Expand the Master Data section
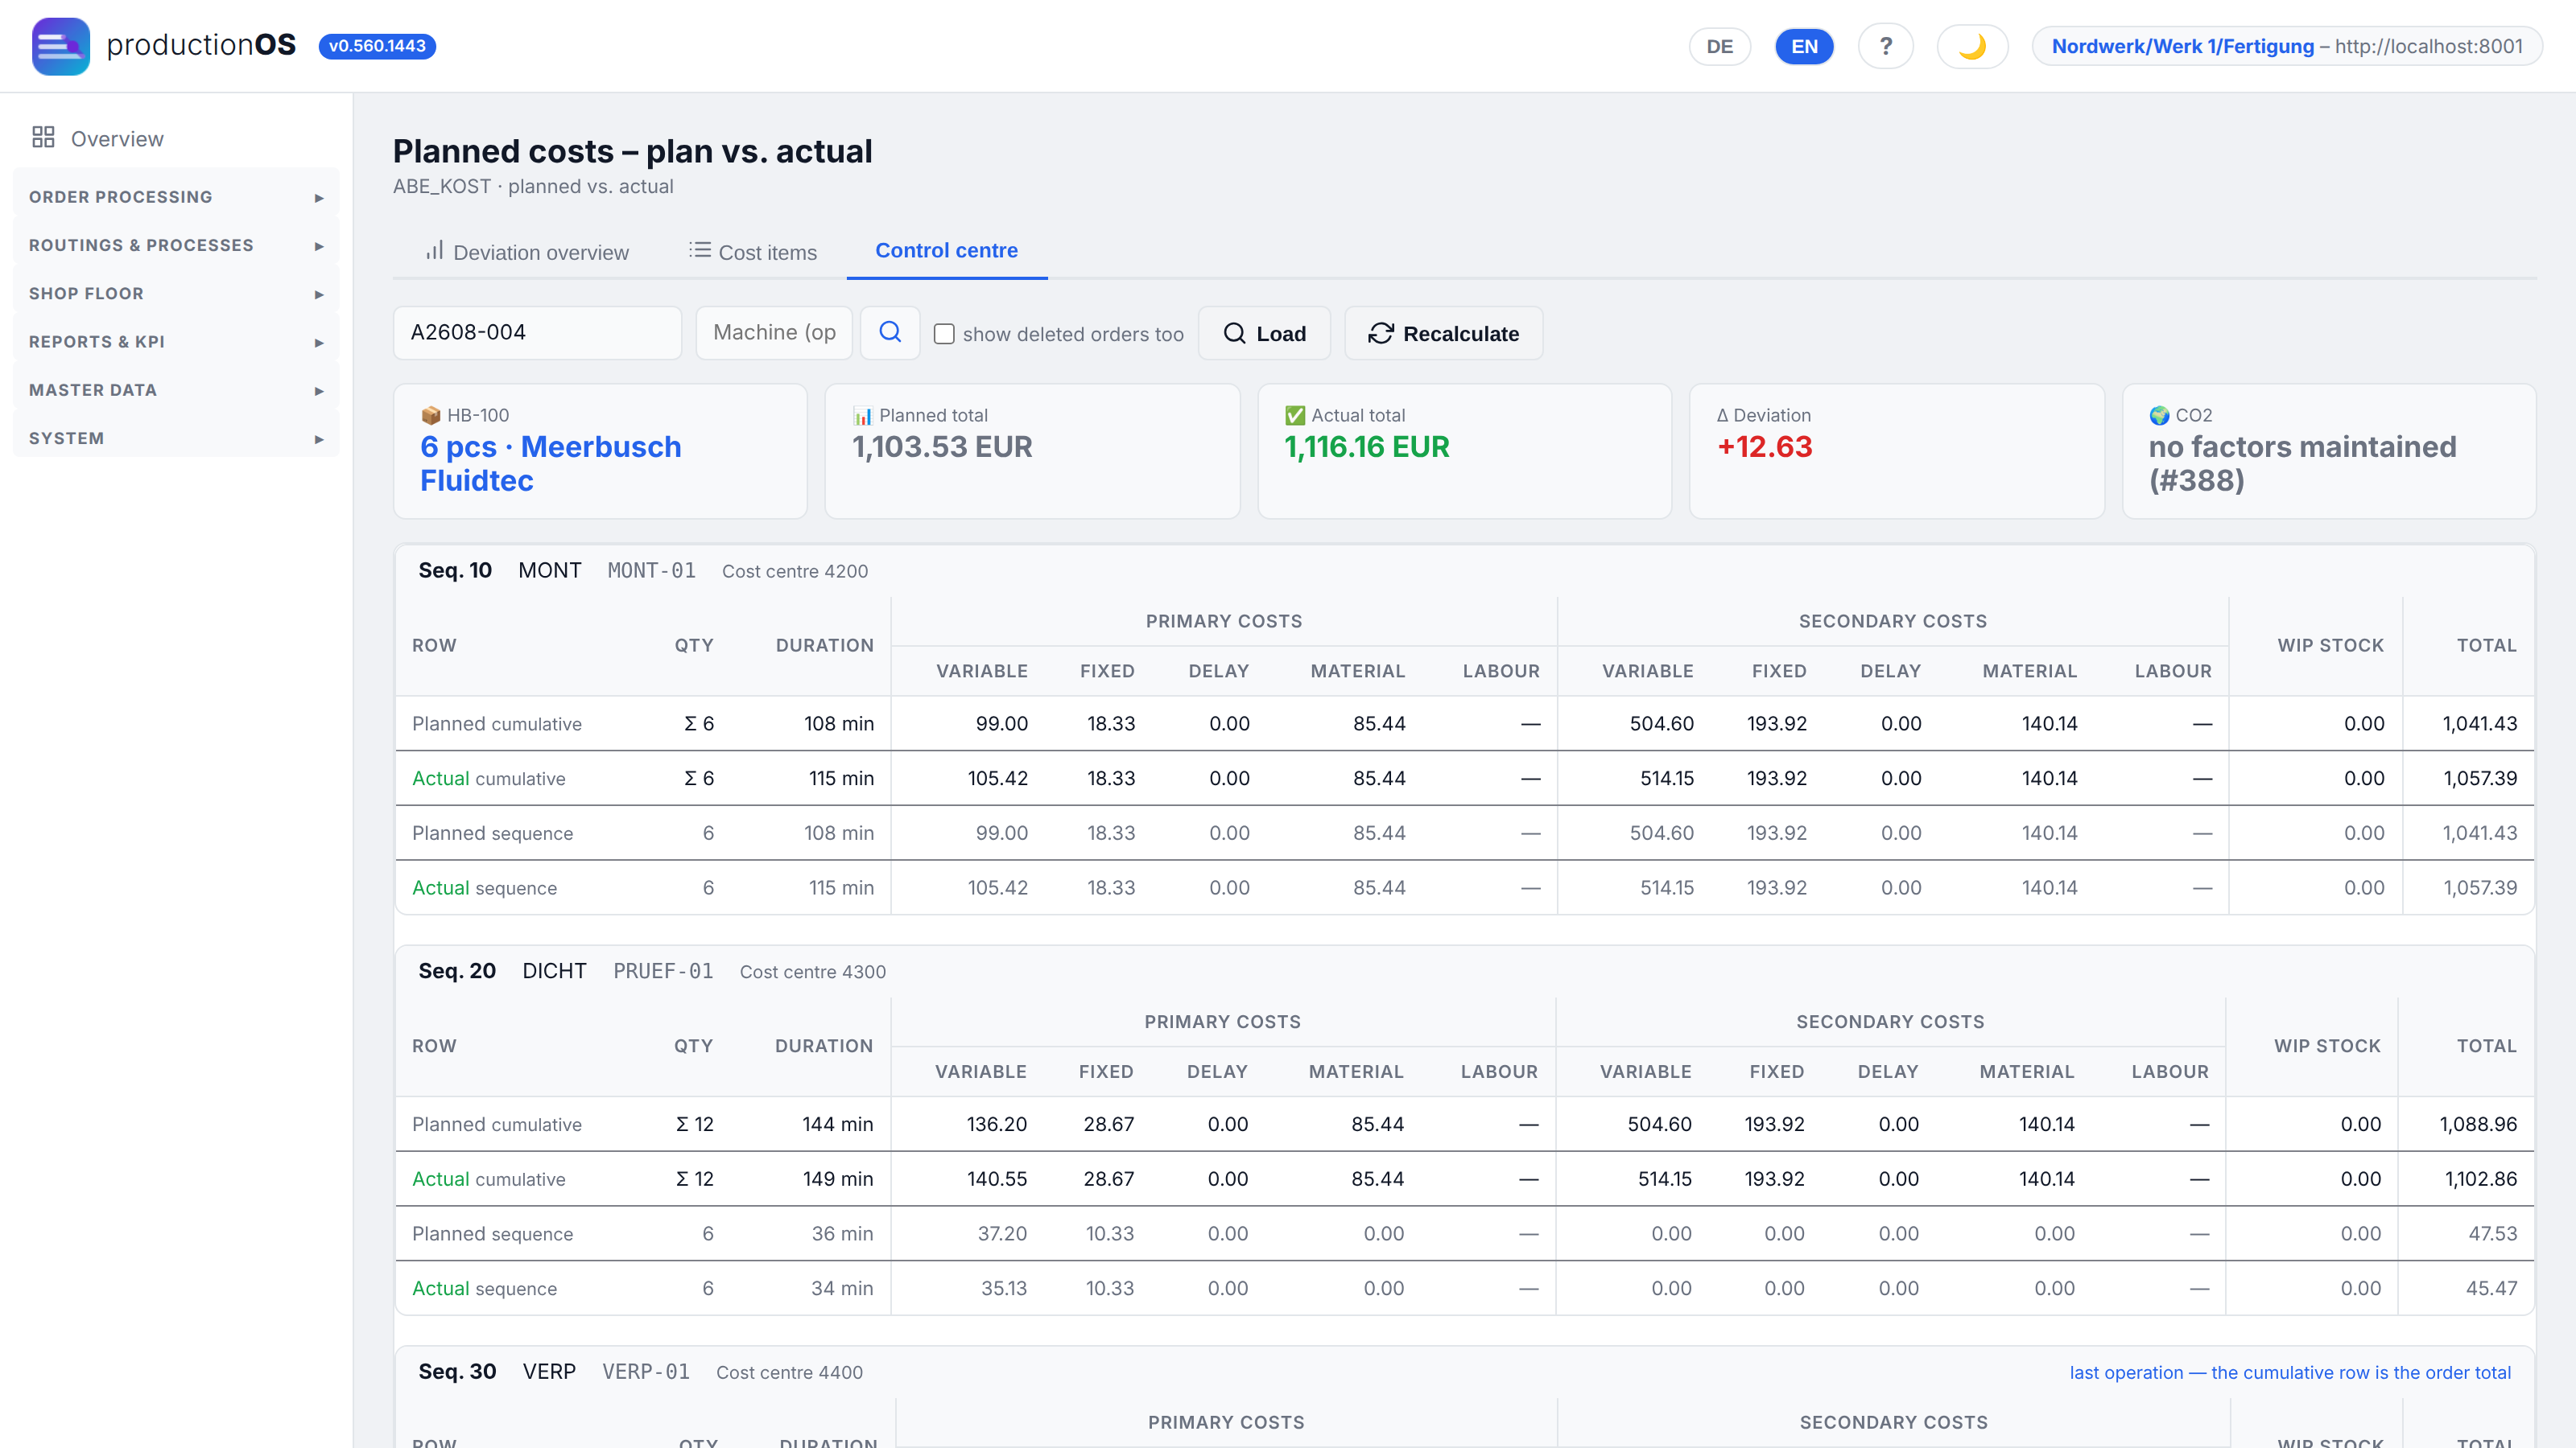Screen dimensions: 2576x1448 [176, 389]
